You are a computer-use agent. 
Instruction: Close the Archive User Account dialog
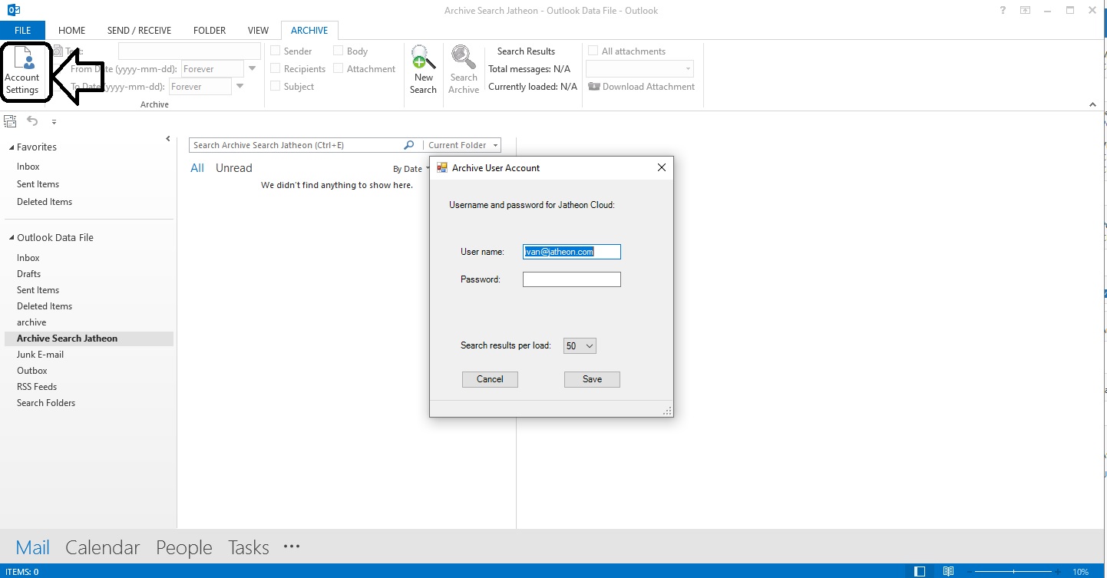[662, 167]
